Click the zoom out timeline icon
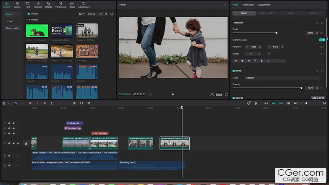Screen dimensions: 329x185 301,103
